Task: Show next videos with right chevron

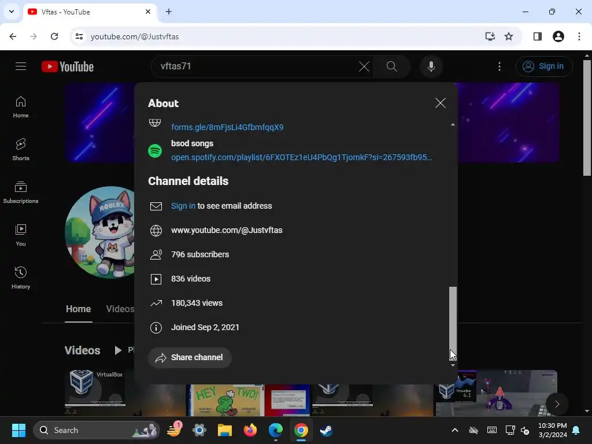Action: (x=557, y=404)
